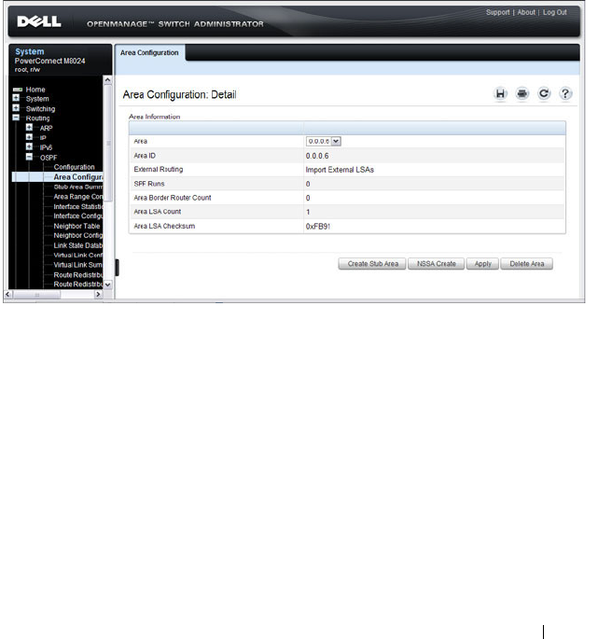Click the Home switch icon in tree

click(x=17, y=90)
